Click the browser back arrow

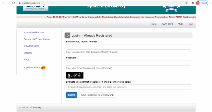[3, 3]
